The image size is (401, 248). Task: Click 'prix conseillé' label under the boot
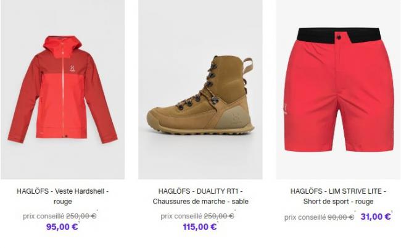(181, 217)
